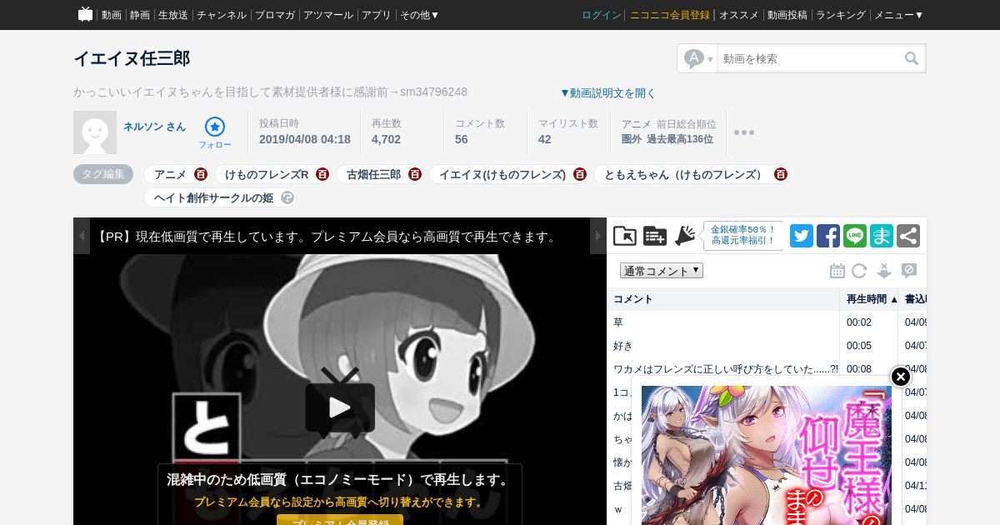Image resolution: width=1000 pixels, height=525 pixels.
Task: Click the megaphone Nicoad icon
Action: pyautogui.click(x=685, y=236)
